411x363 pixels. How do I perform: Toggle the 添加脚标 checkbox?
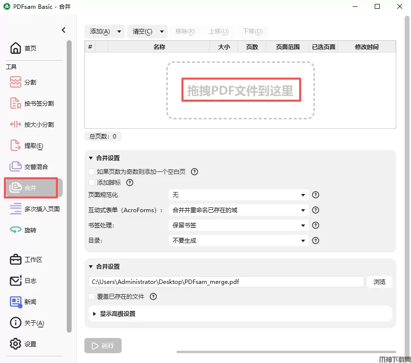tap(92, 183)
